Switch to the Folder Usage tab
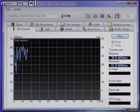Viewport: 140px width, 112px height. tap(119, 29)
